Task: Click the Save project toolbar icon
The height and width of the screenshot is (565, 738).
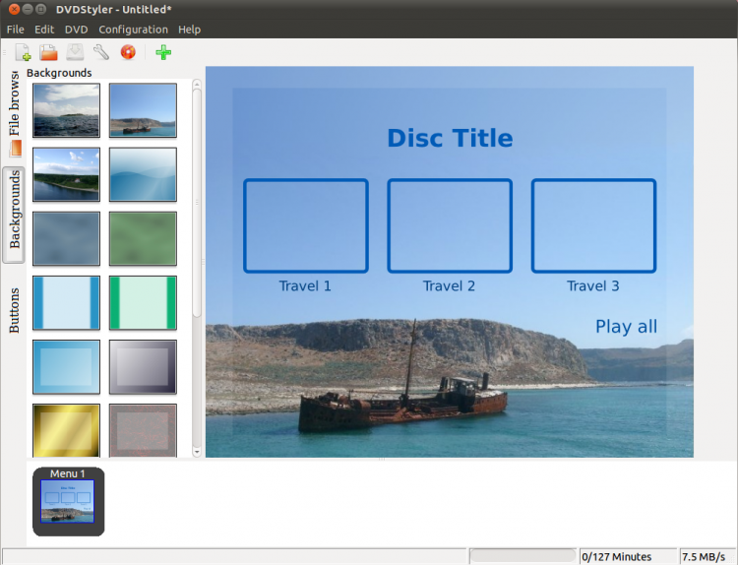Action: [x=75, y=52]
